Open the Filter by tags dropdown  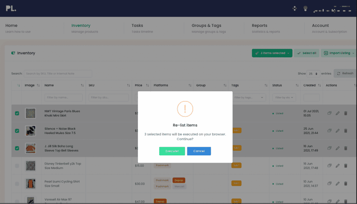[249, 98]
